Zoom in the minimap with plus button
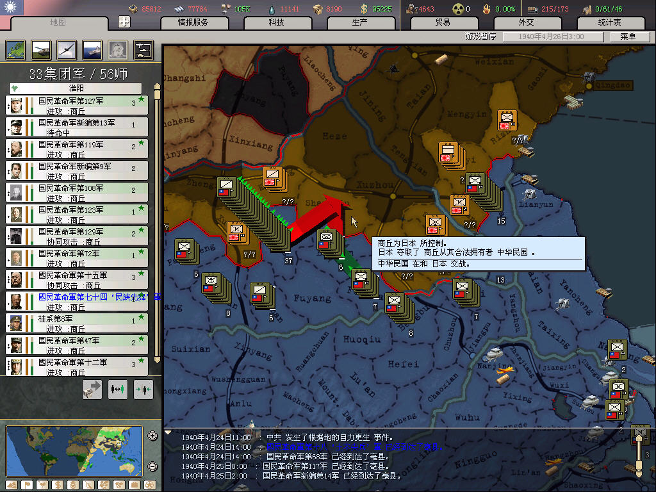The height and width of the screenshot is (492, 656). pyautogui.click(x=152, y=436)
